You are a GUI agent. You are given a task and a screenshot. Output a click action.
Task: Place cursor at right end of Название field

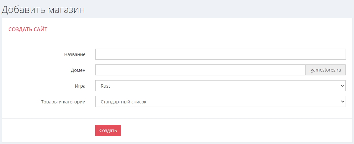point(342,54)
